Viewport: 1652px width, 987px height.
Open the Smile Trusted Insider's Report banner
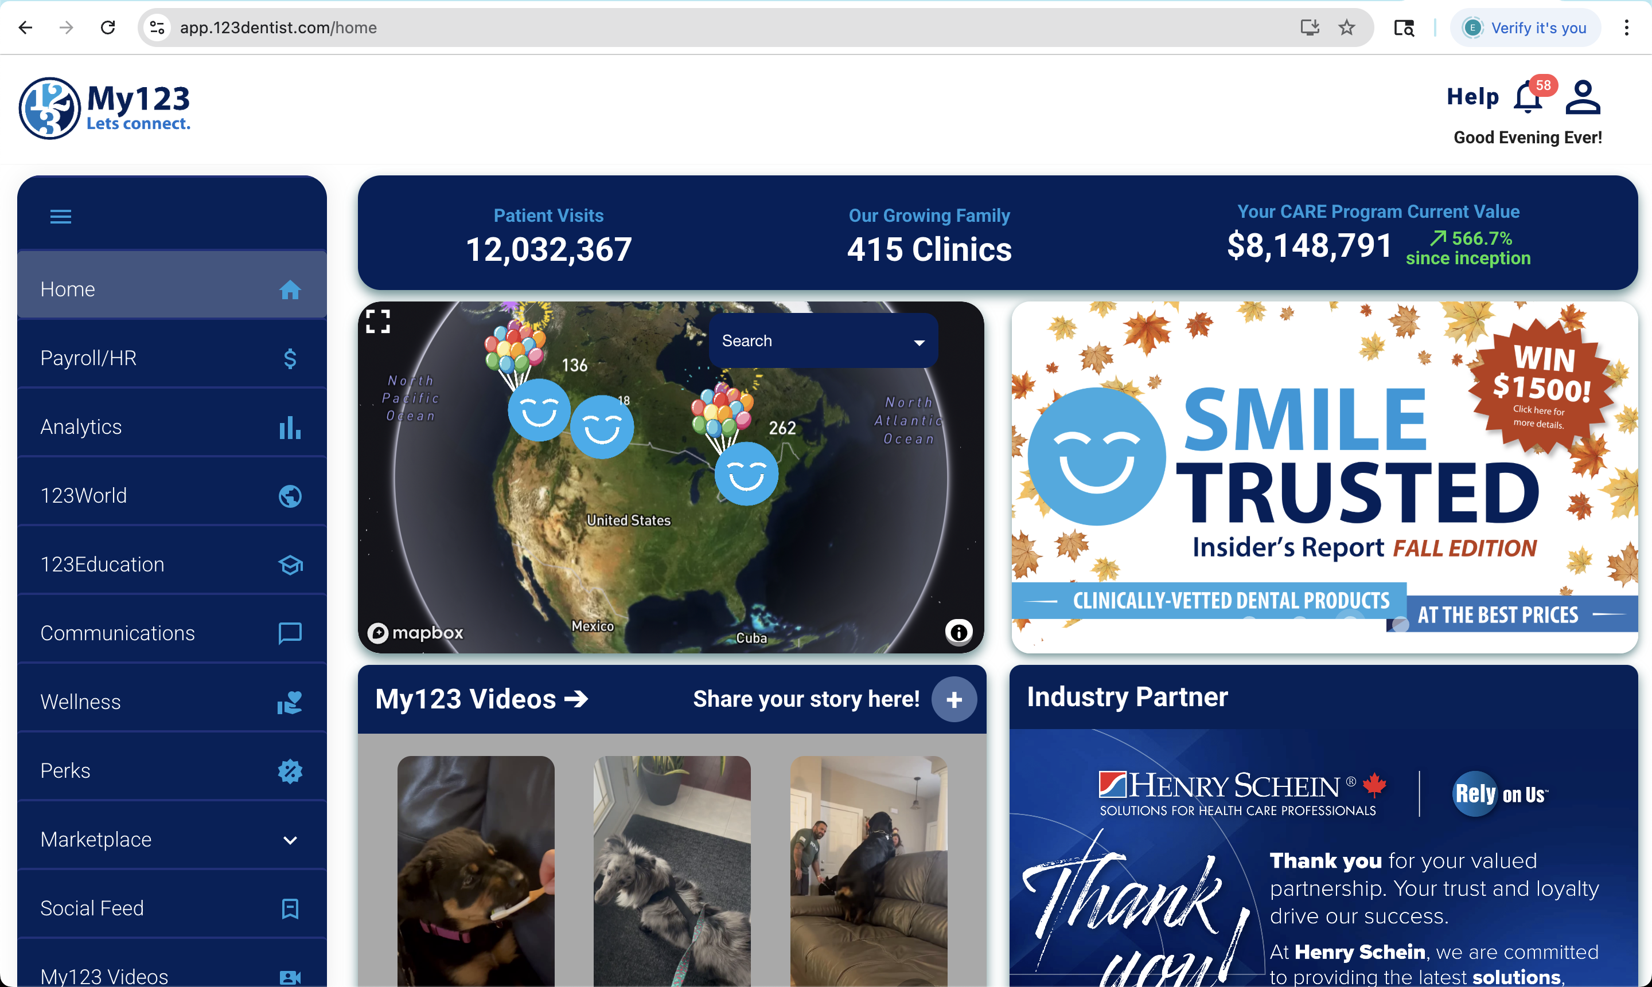tap(1324, 477)
